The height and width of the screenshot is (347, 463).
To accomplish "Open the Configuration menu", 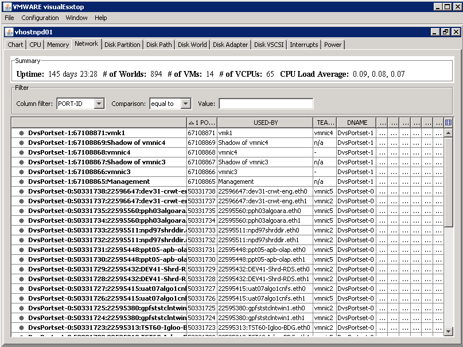I will click(x=40, y=18).
